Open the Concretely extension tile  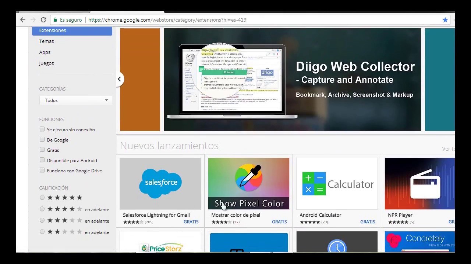pyautogui.click(x=420, y=242)
